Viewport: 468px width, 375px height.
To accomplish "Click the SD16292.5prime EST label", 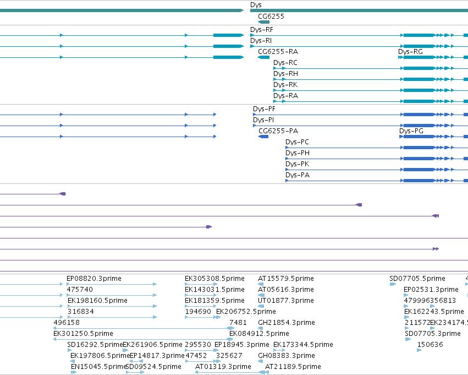I will tap(95, 345).
